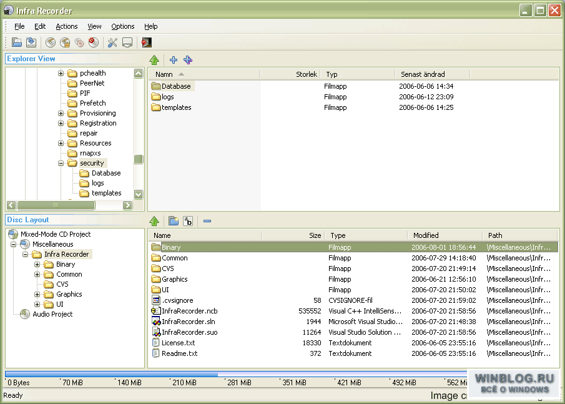Click the Rename 'ab' icon in Disc Layout
Image resolution: width=565 pixels, height=404 pixels.
pos(188,221)
